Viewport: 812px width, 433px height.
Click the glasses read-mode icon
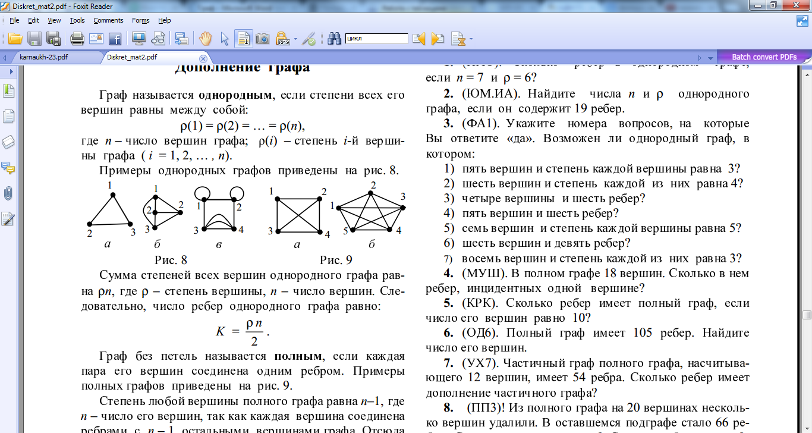pyautogui.click(x=158, y=39)
